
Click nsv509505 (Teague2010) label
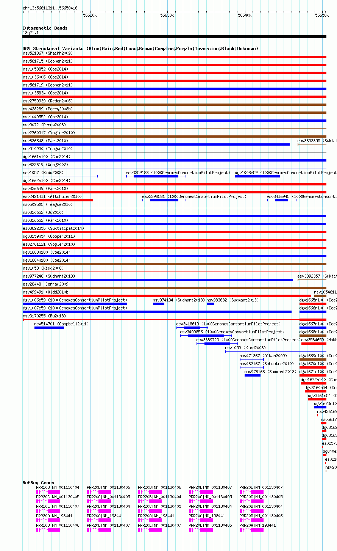48,204
